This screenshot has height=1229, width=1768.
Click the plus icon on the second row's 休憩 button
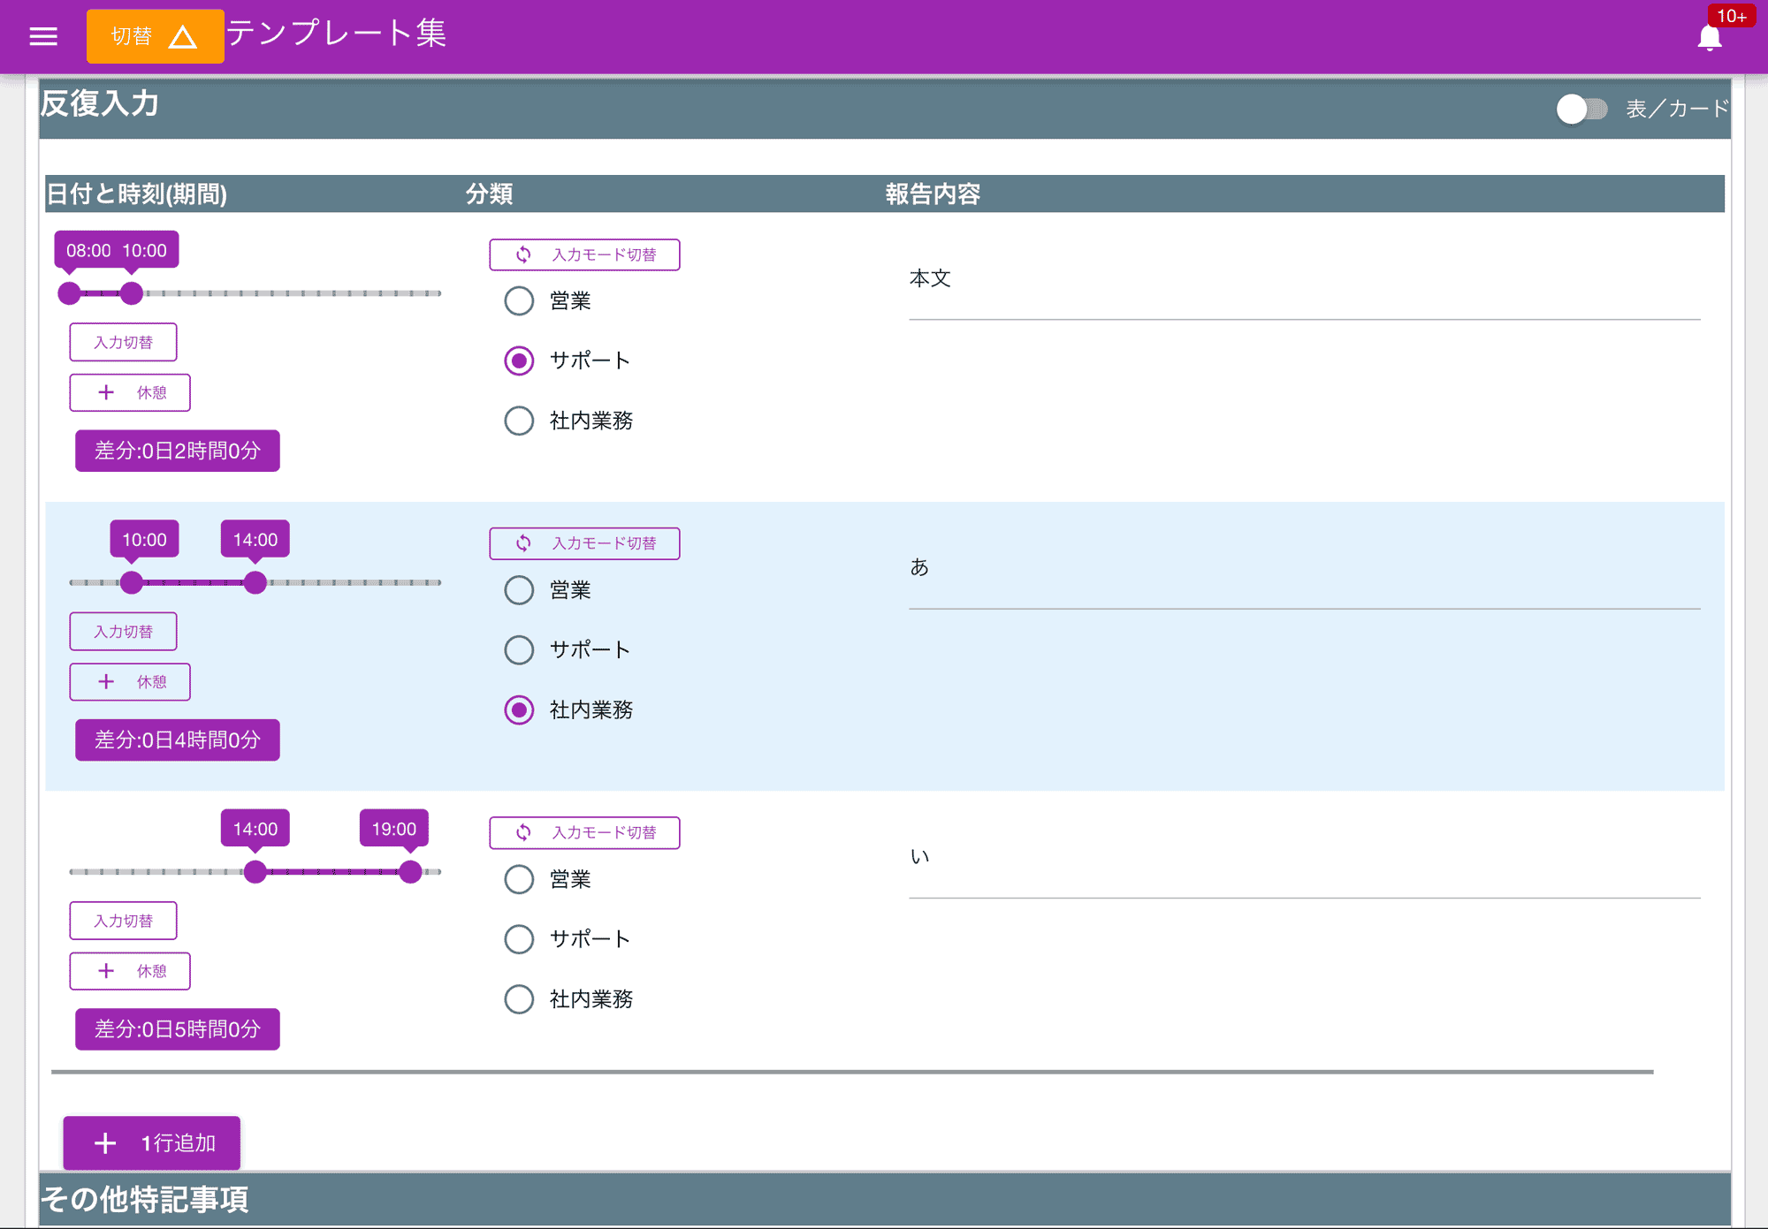(x=106, y=681)
